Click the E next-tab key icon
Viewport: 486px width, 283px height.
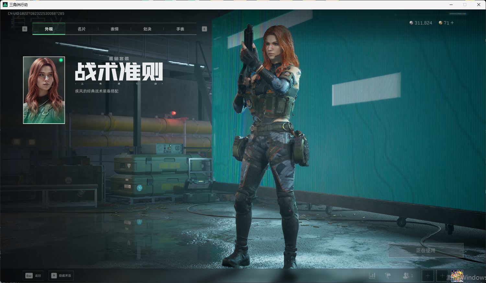204,29
